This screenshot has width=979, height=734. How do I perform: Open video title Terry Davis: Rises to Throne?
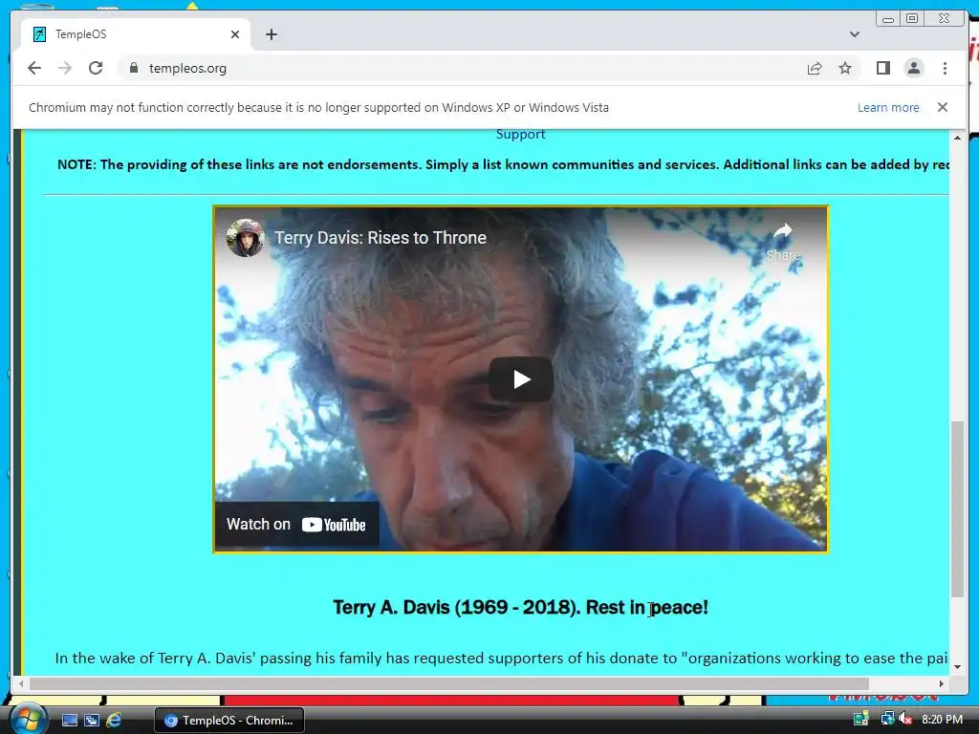381,238
